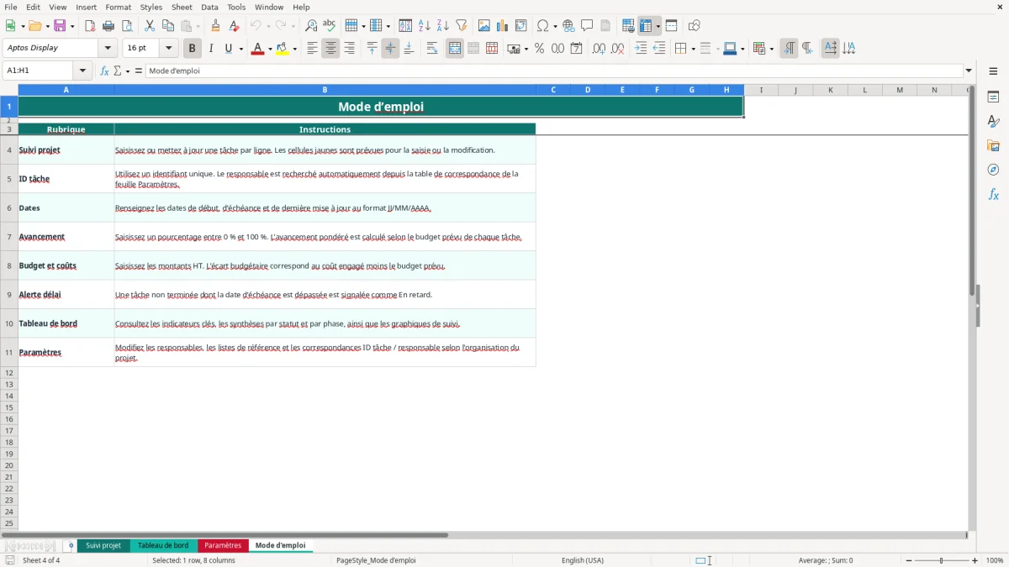Screen dimensions: 1009x567
Task: Insert an image into the sheet
Action: click(x=484, y=26)
